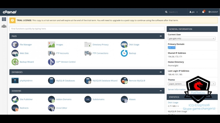The width and height of the screenshot is (220, 123).
Task: Open the Web Disk icon
Action: tap(15, 53)
